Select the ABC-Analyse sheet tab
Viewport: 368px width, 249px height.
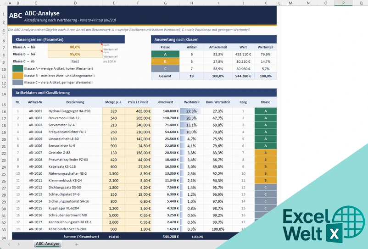[x=47, y=244]
